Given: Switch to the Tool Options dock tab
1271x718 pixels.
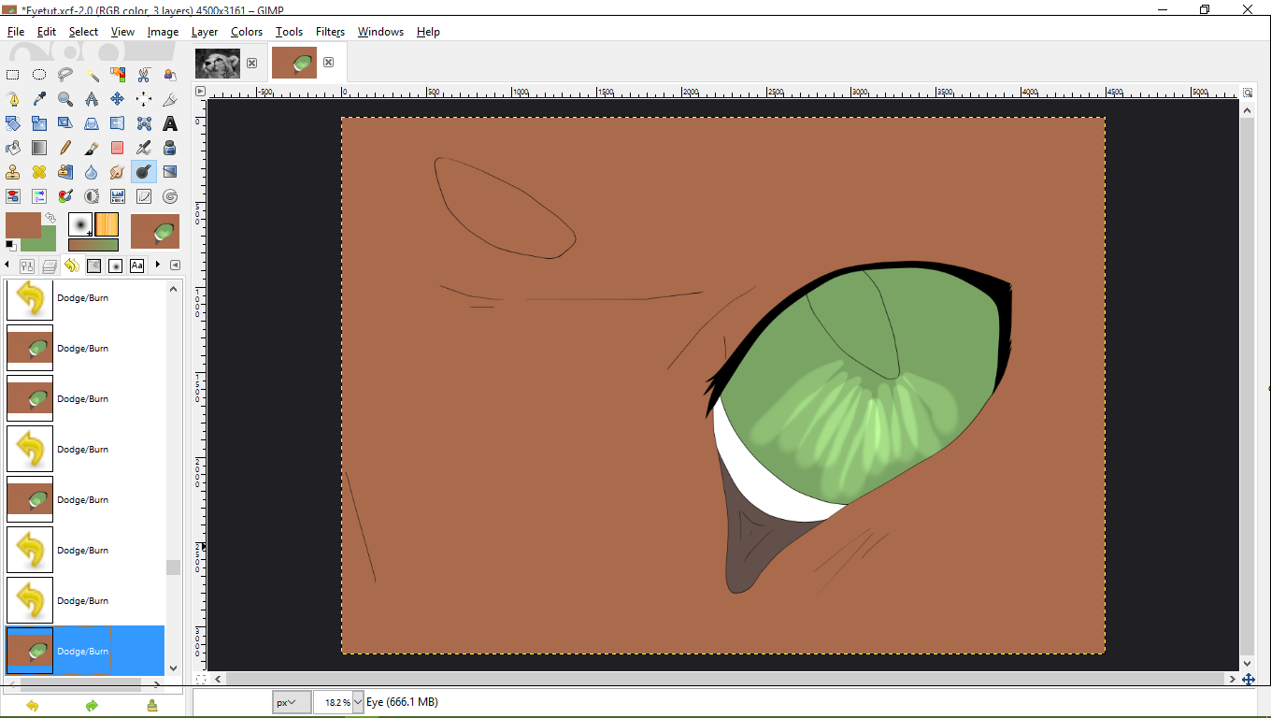Looking at the screenshot, I should (27, 266).
